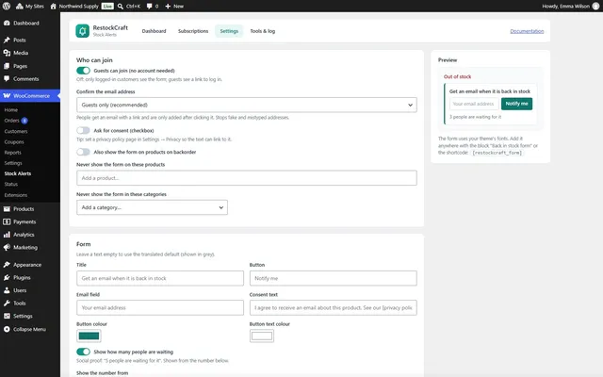Click the Payments dollar icon
This screenshot has width=603, height=377.
tap(7, 222)
